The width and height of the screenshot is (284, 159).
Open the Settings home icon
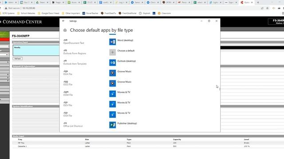pos(65,30)
